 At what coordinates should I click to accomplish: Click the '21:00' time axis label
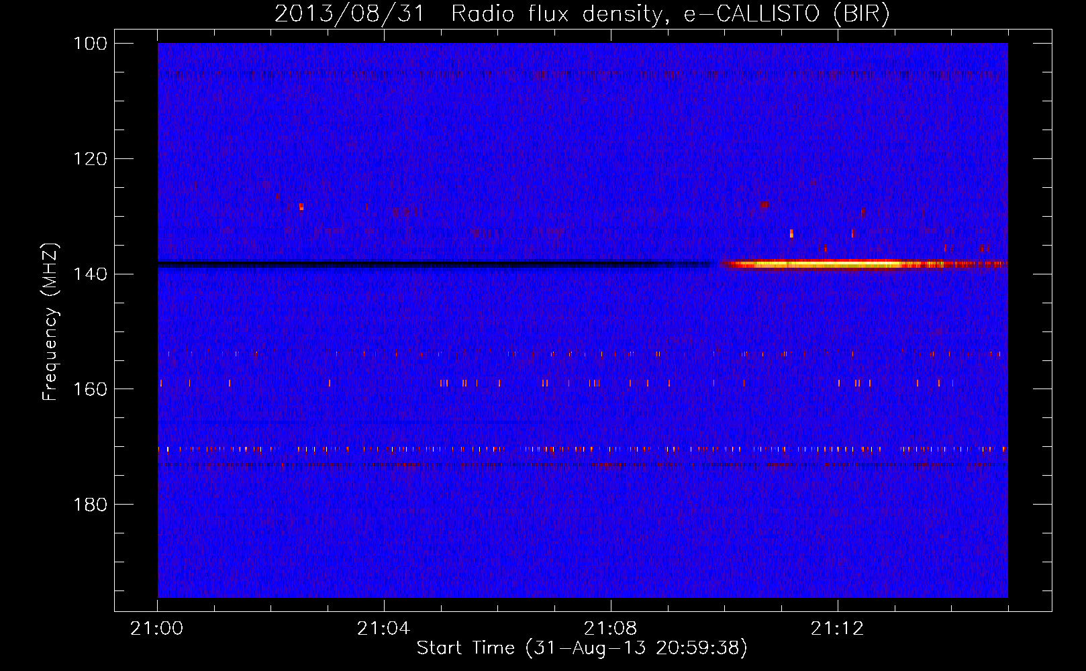click(158, 629)
